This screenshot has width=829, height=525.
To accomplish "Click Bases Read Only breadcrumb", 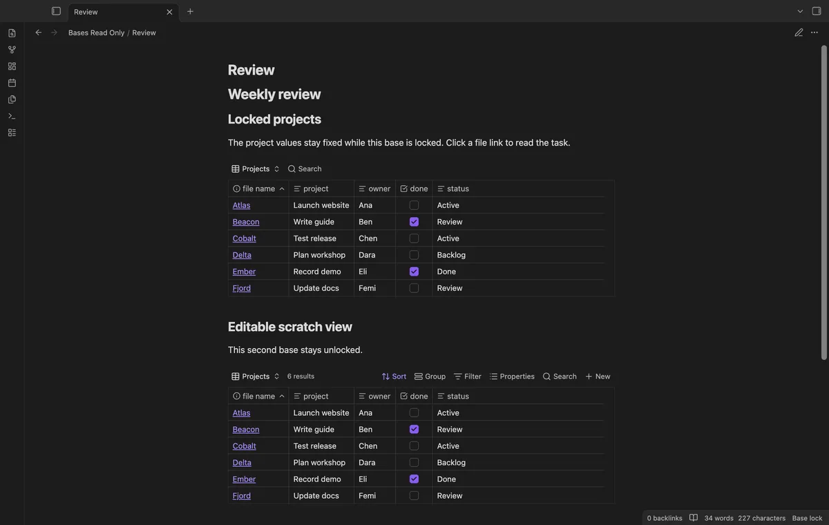I will coord(96,32).
